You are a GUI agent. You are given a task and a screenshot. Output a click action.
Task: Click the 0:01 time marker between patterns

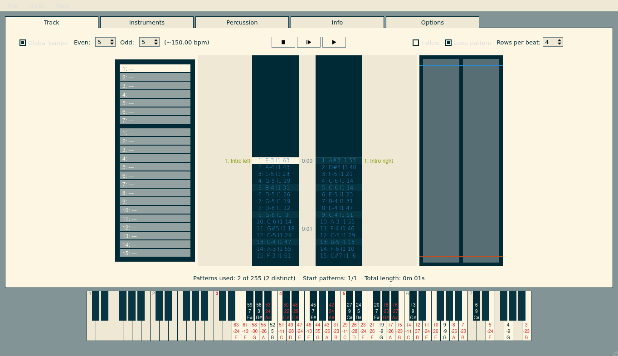point(307,229)
